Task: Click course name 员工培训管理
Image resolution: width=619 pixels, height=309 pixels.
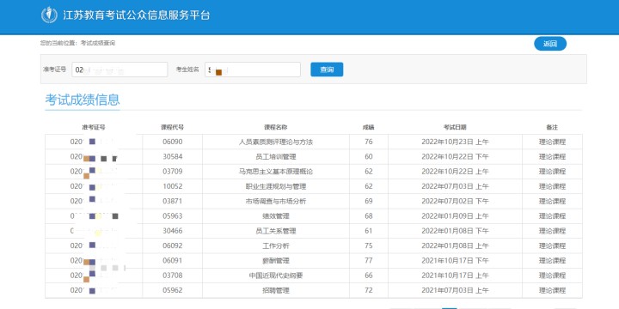Action: 276,156
